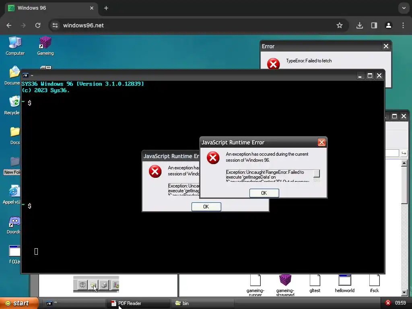412x309 pixels.
Task: Close the TypeError Error dialog
Action: pyautogui.click(x=386, y=46)
